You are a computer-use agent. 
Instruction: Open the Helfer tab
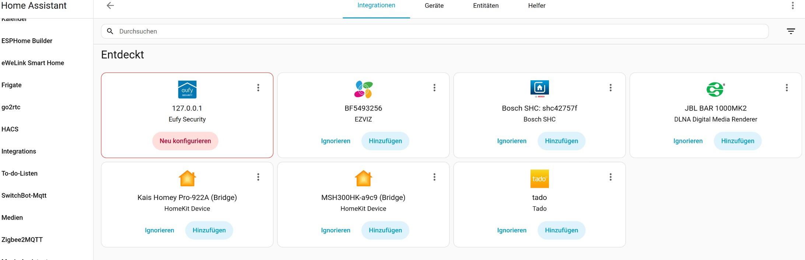[x=536, y=6]
